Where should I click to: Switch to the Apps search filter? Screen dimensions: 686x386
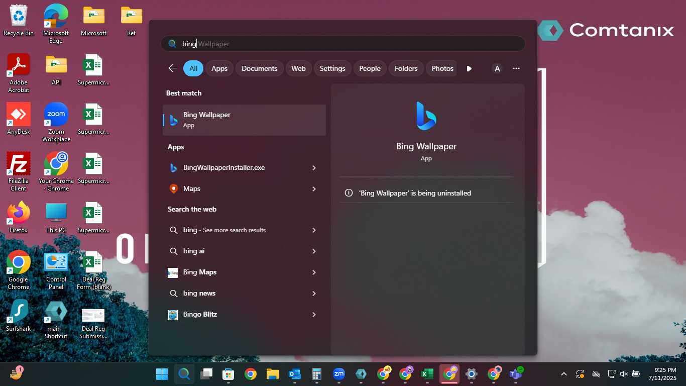tap(219, 68)
